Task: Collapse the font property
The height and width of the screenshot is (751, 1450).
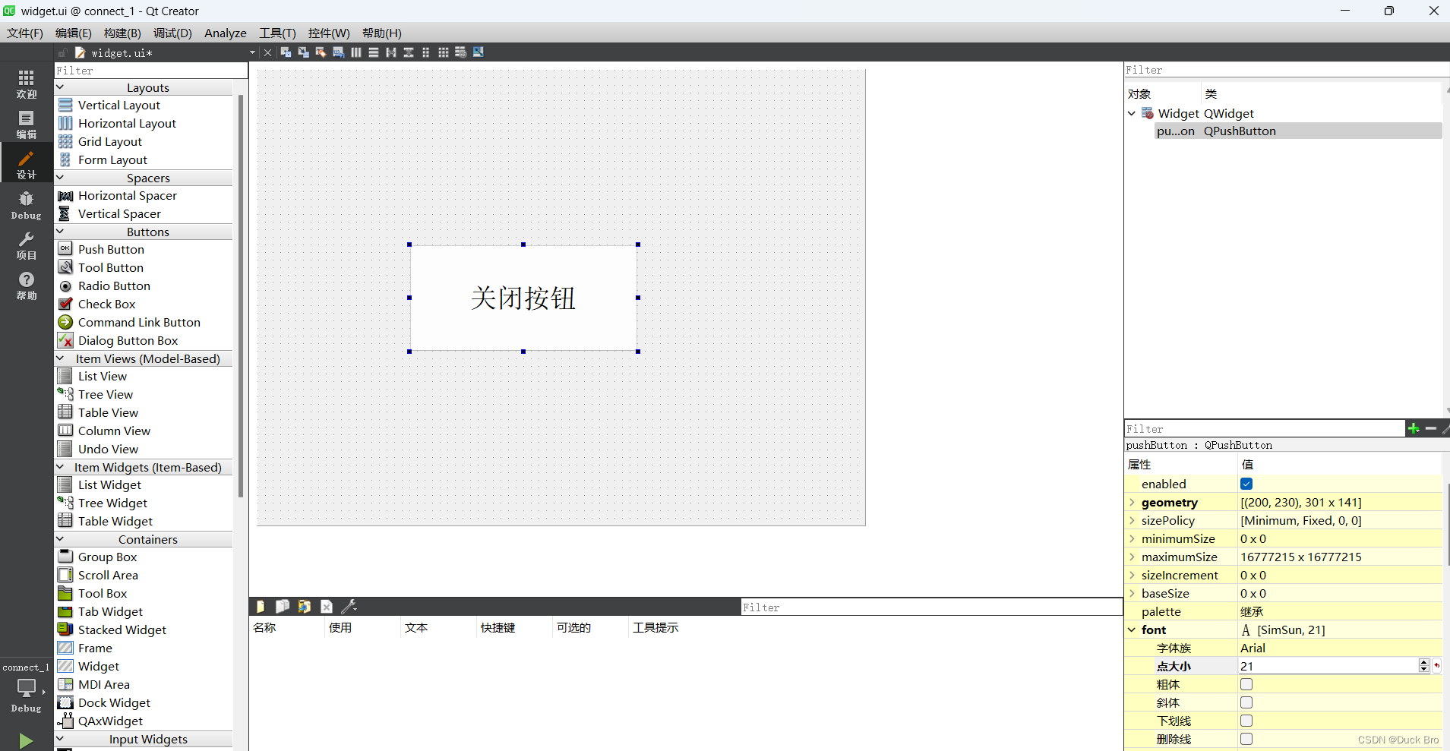Action: point(1132,630)
